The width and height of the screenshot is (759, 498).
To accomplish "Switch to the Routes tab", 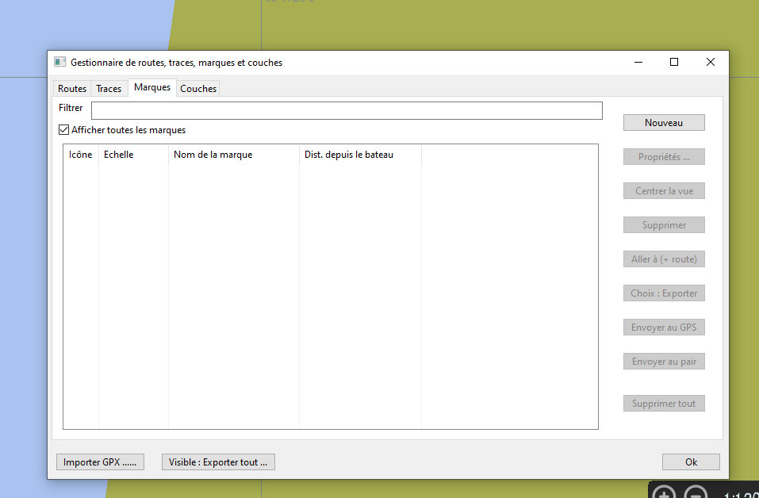I will pyautogui.click(x=71, y=88).
